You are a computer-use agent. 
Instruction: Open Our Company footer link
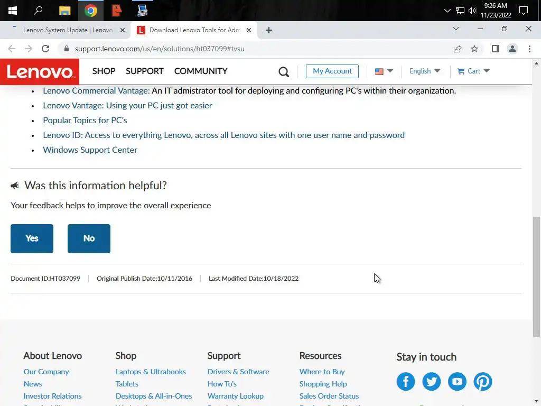46,372
